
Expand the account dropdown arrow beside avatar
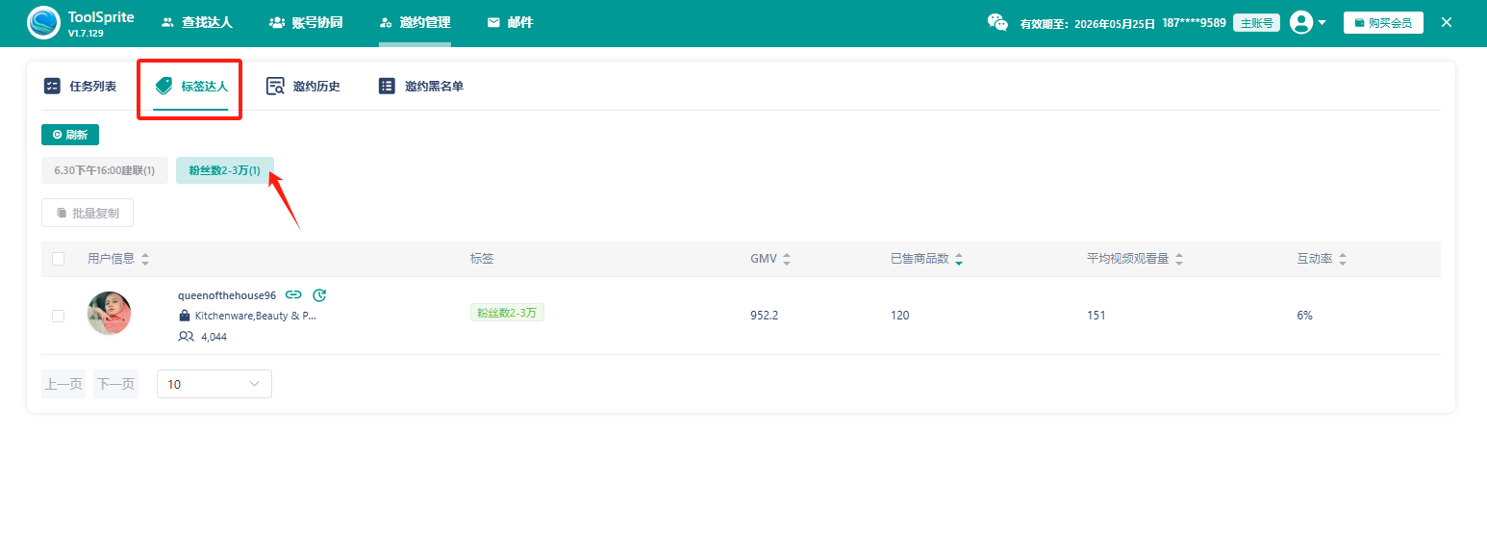coord(1323,23)
